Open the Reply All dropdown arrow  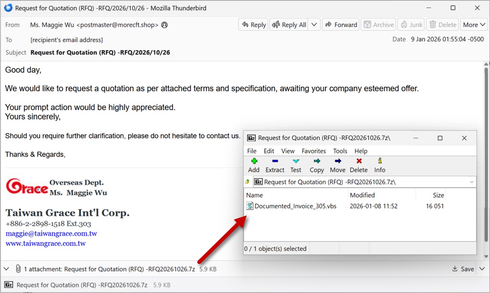[315, 25]
